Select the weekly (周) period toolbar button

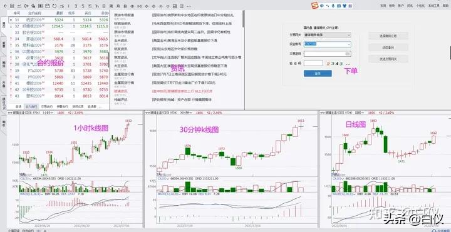111,6
